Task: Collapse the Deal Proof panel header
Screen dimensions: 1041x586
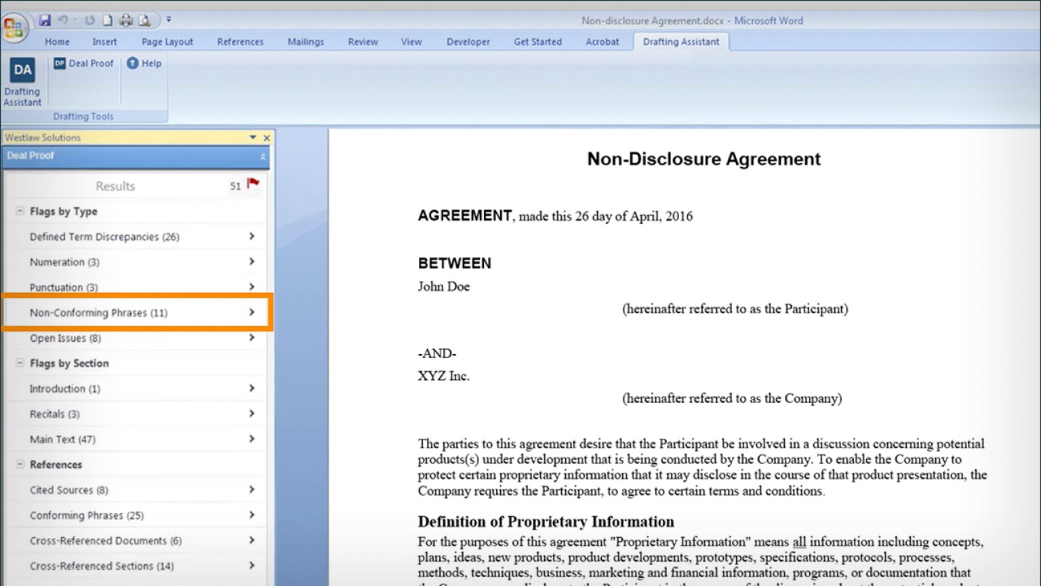Action: (262, 157)
